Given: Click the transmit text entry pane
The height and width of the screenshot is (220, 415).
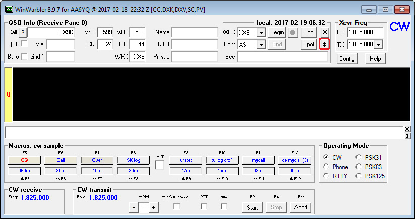Looking at the screenshot, I should [x=204, y=132].
